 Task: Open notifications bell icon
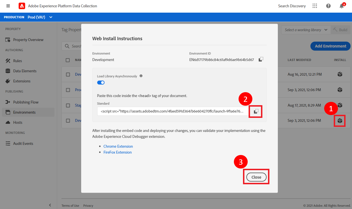[x=341, y=6]
